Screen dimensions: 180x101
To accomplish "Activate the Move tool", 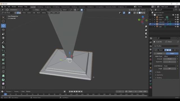I will click(3, 26).
